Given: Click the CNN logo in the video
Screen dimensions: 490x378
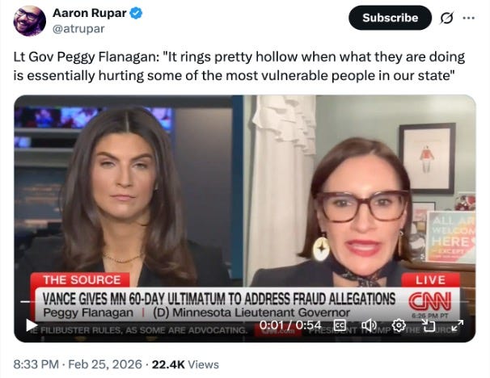Looking at the screenshot, I should point(430,301).
